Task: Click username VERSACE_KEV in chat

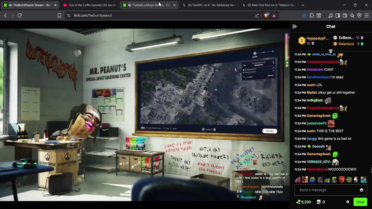Action: [319, 162]
